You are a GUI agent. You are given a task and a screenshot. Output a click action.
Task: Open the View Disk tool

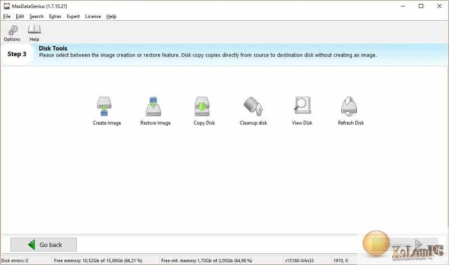coord(302,111)
